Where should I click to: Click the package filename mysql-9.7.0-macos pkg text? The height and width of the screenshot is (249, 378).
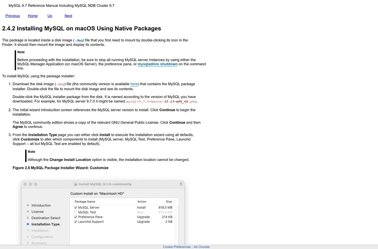click(162, 102)
